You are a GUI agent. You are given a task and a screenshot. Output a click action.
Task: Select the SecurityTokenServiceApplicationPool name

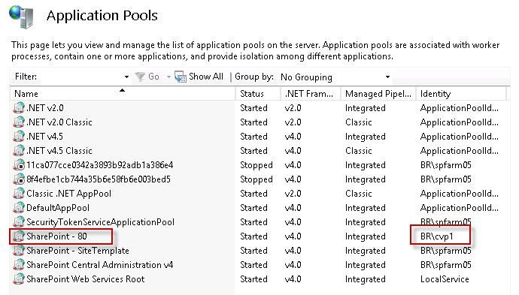click(100, 222)
